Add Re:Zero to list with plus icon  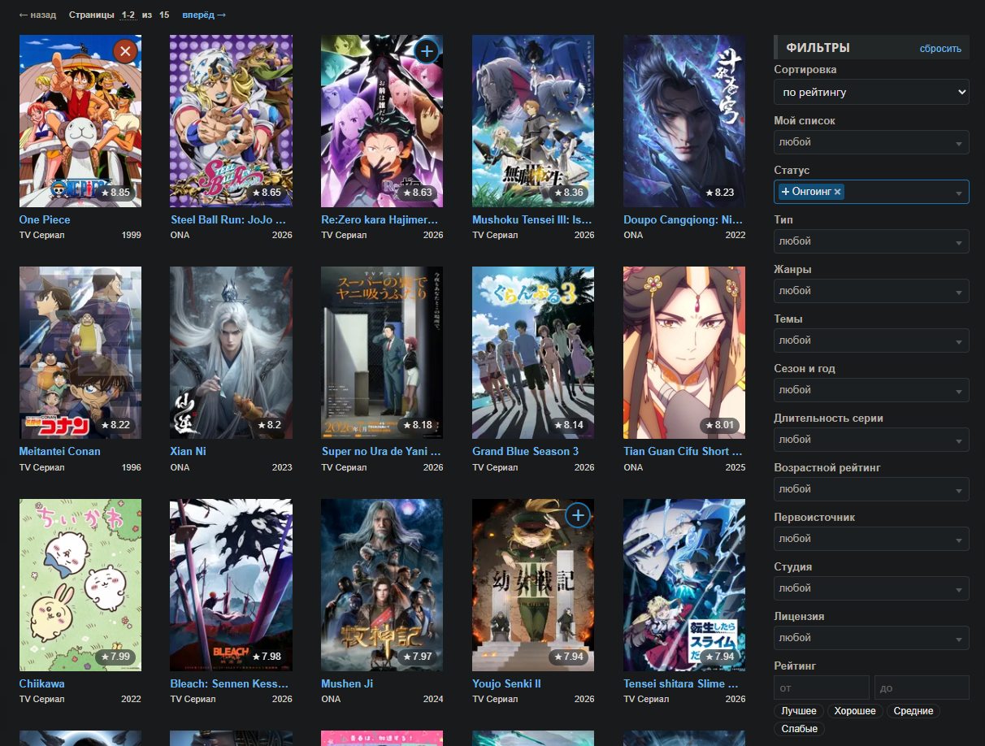[427, 52]
